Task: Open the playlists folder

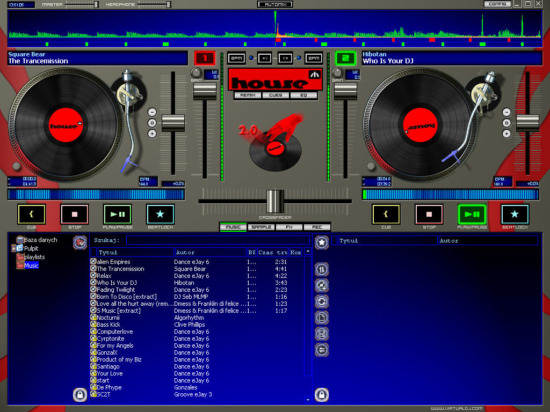Action: click(34, 257)
